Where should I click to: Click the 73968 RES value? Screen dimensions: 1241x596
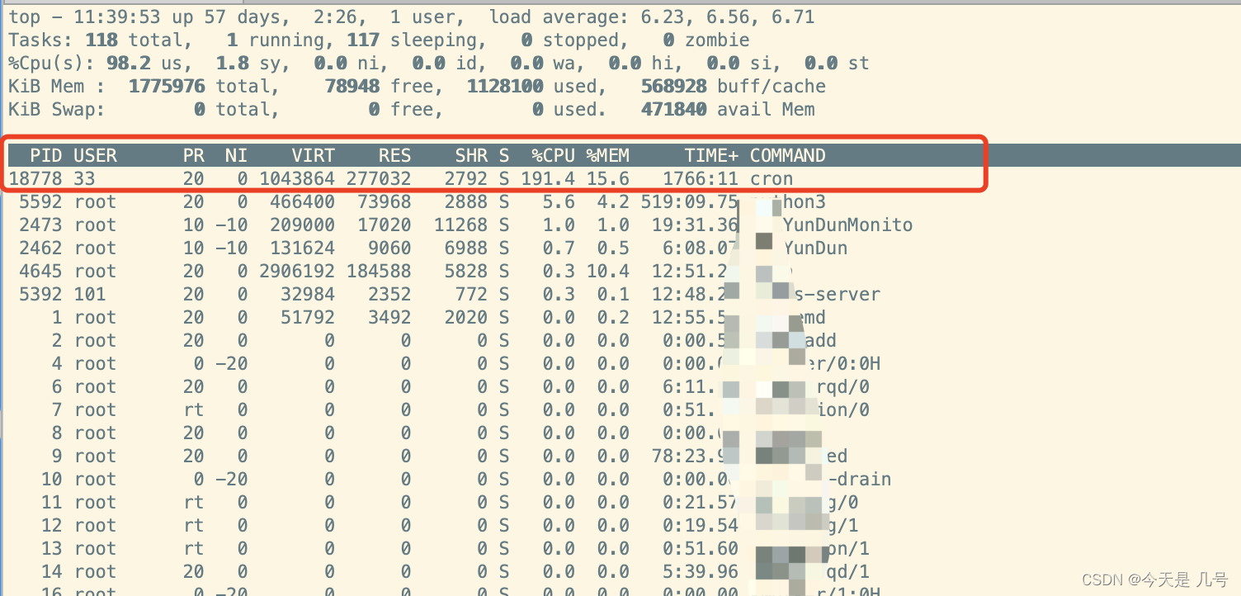(384, 201)
